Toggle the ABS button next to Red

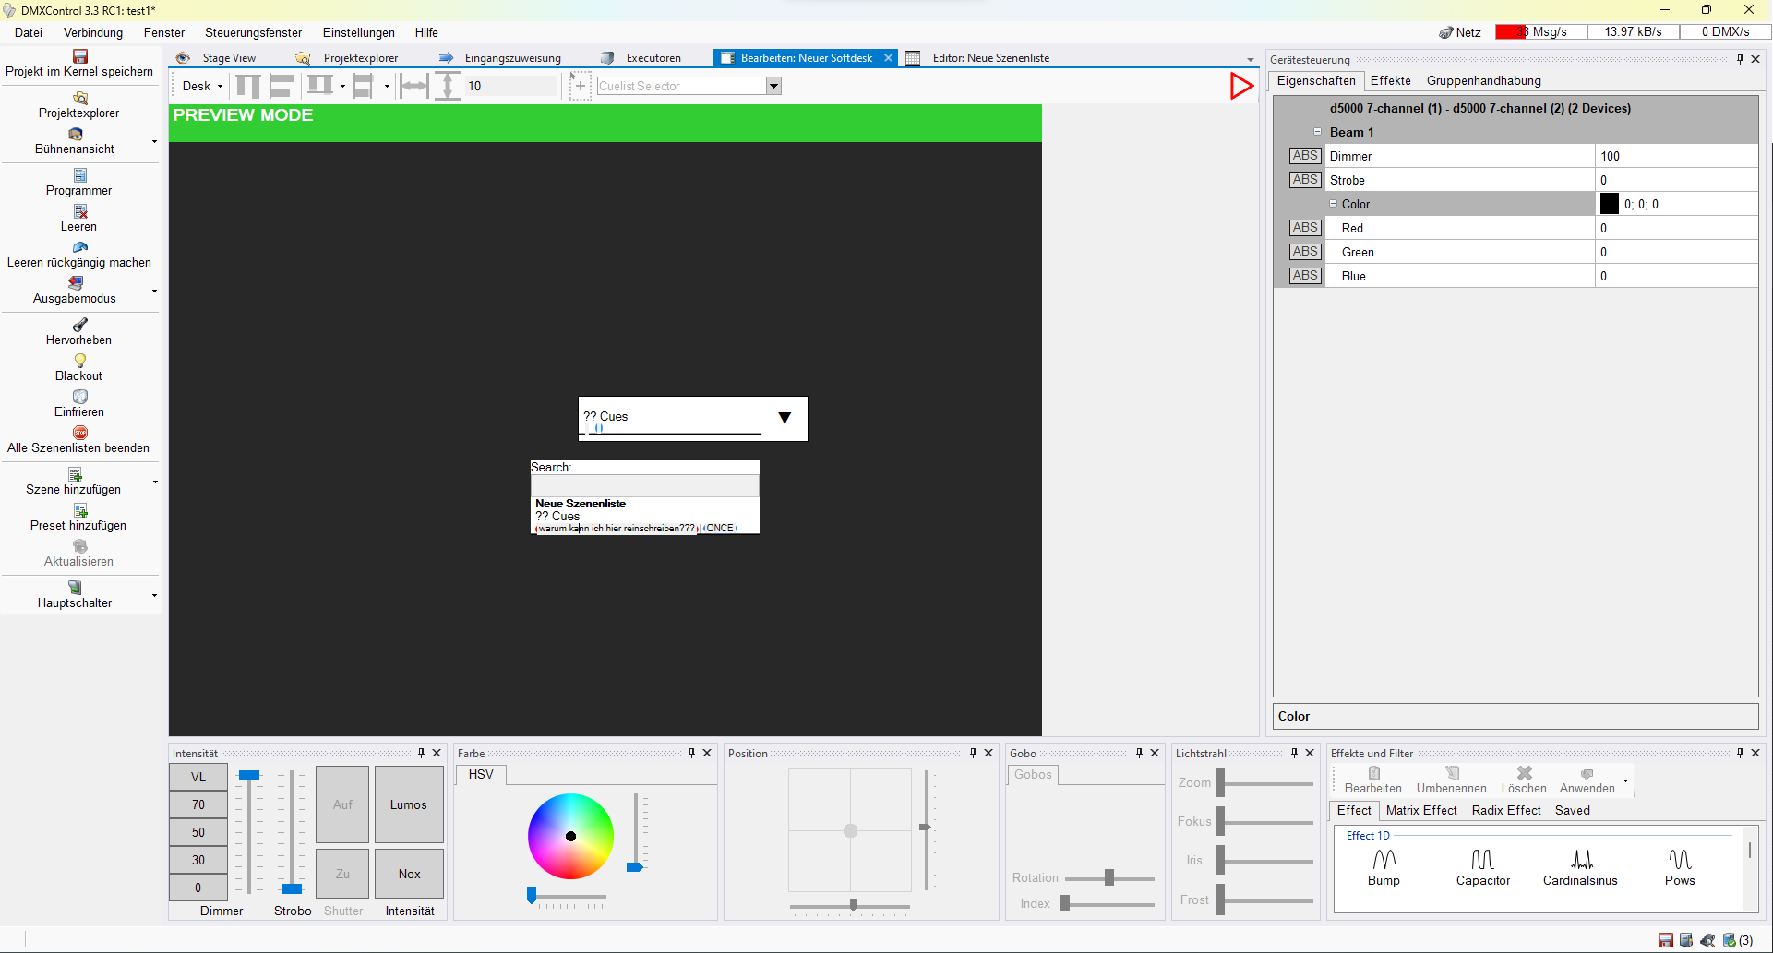[1305, 228]
